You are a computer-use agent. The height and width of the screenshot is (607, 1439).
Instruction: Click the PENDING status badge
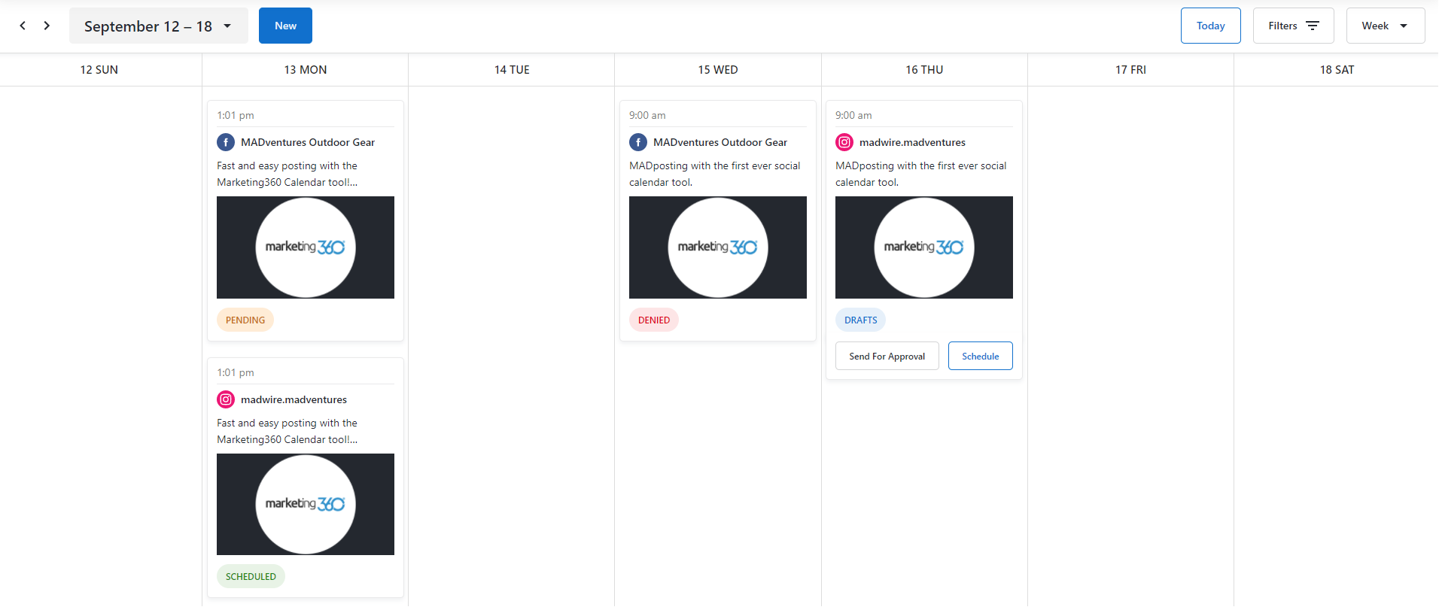[x=245, y=320]
